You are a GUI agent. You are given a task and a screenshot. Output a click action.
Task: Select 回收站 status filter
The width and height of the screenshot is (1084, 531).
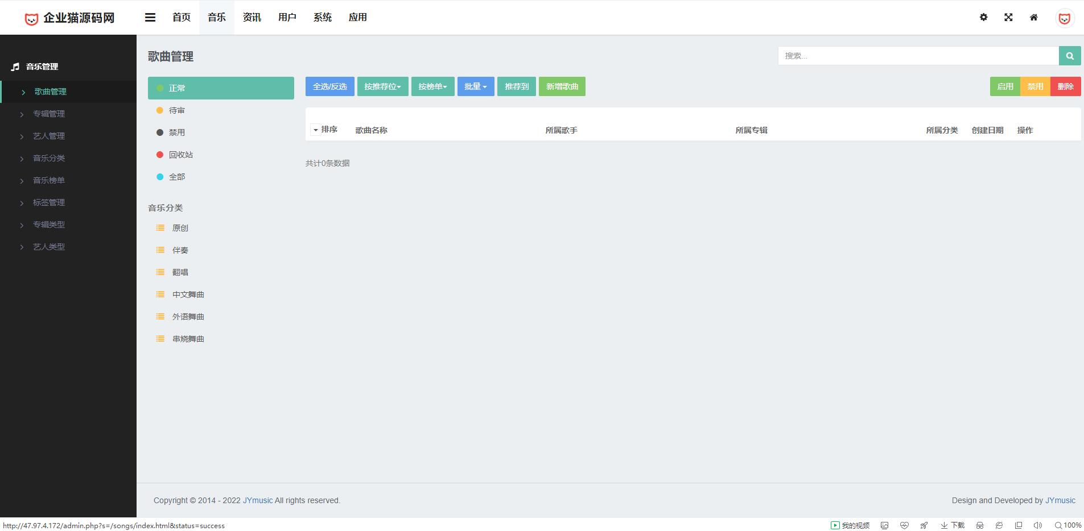221,155
